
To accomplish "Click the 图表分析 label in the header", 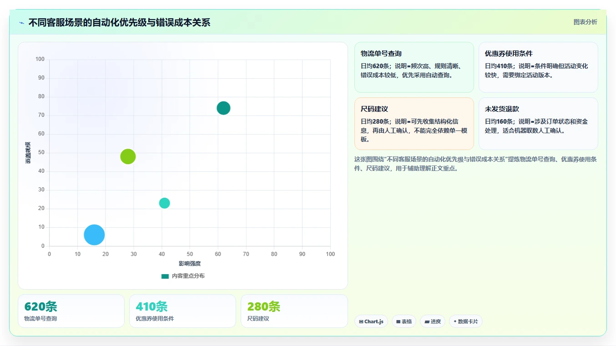I will pyautogui.click(x=585, y=22).
